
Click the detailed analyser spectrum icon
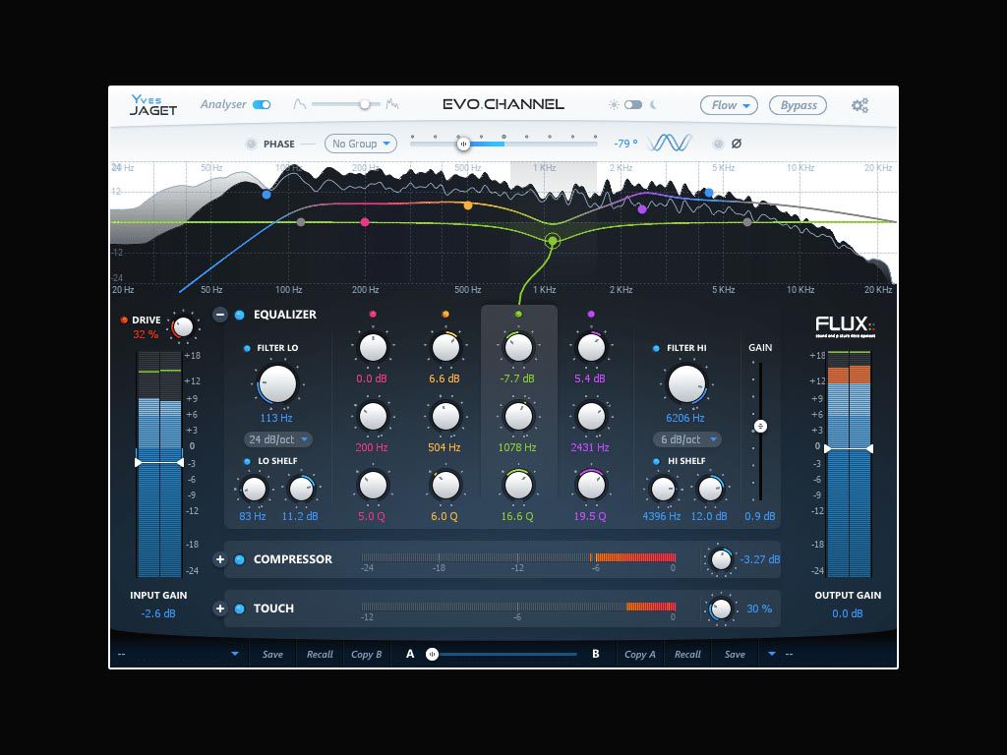tap(391, 104)
